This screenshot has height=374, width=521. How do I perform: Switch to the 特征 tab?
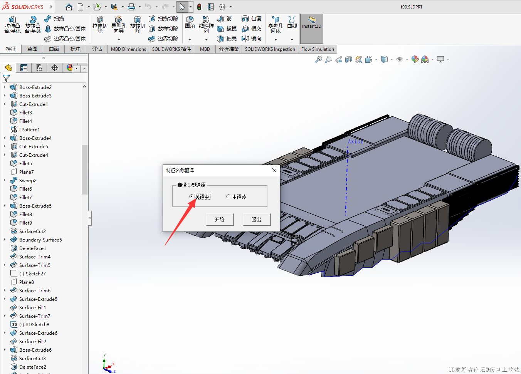click(x=11, y=49)
